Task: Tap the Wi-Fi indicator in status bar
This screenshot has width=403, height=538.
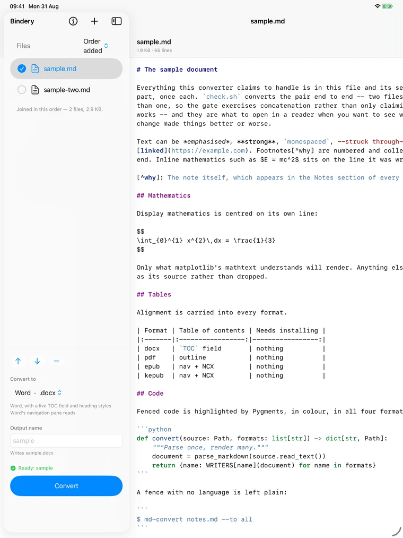Action: (x=378, y=6)
